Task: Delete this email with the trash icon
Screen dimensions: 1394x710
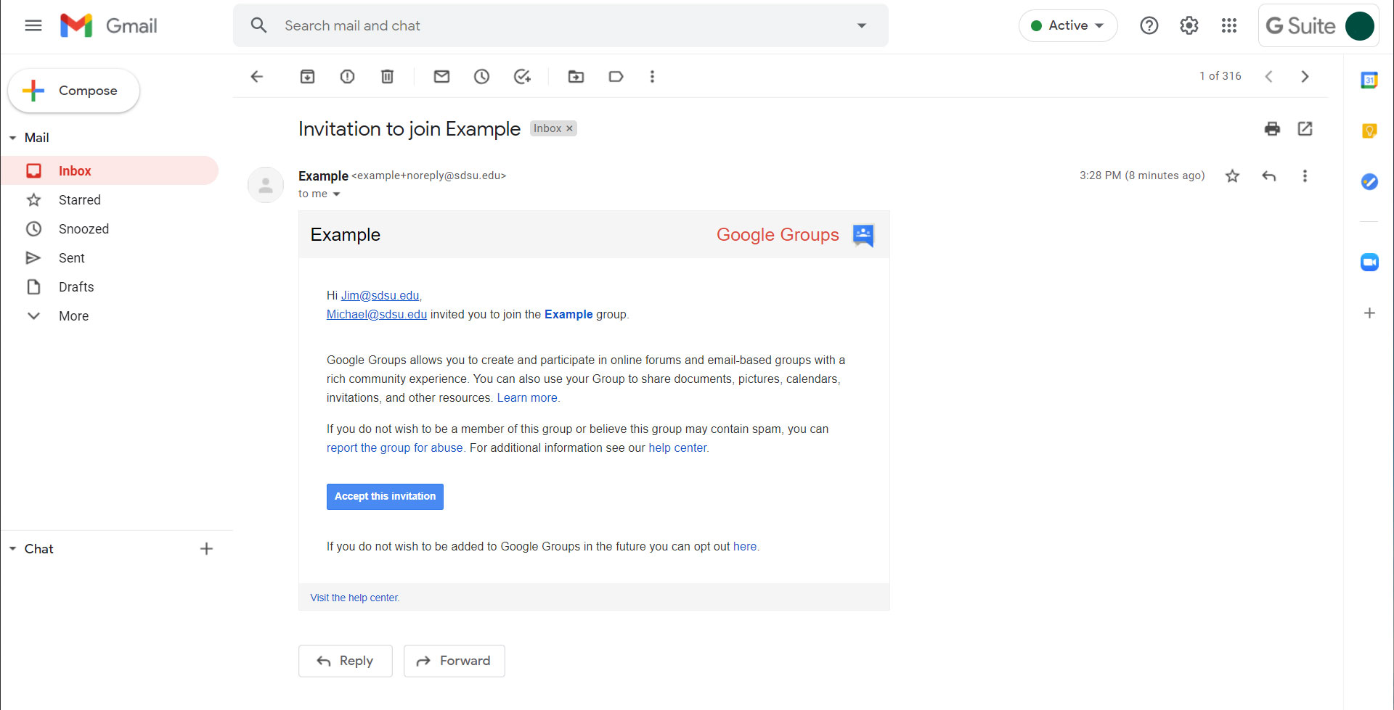Action: pyautogui.click(x=388, y=76)
